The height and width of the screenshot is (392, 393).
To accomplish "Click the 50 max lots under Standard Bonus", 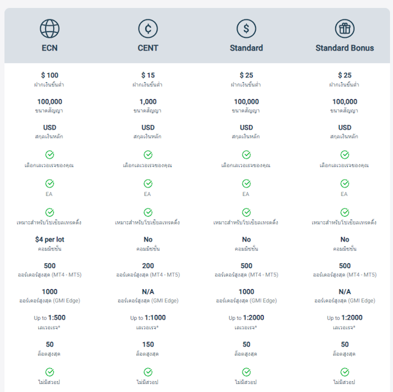I will tap(345, 345).
